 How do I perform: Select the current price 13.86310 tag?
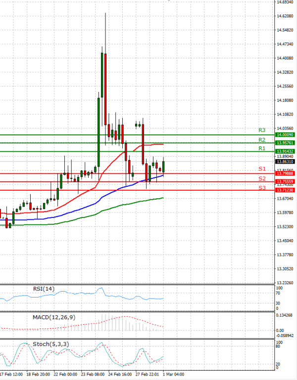coord(285,162)
